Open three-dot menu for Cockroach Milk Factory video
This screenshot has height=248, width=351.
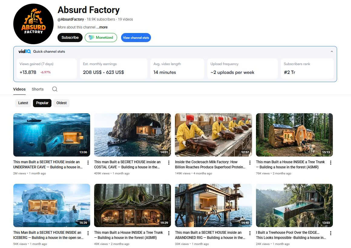click(250, 163)
